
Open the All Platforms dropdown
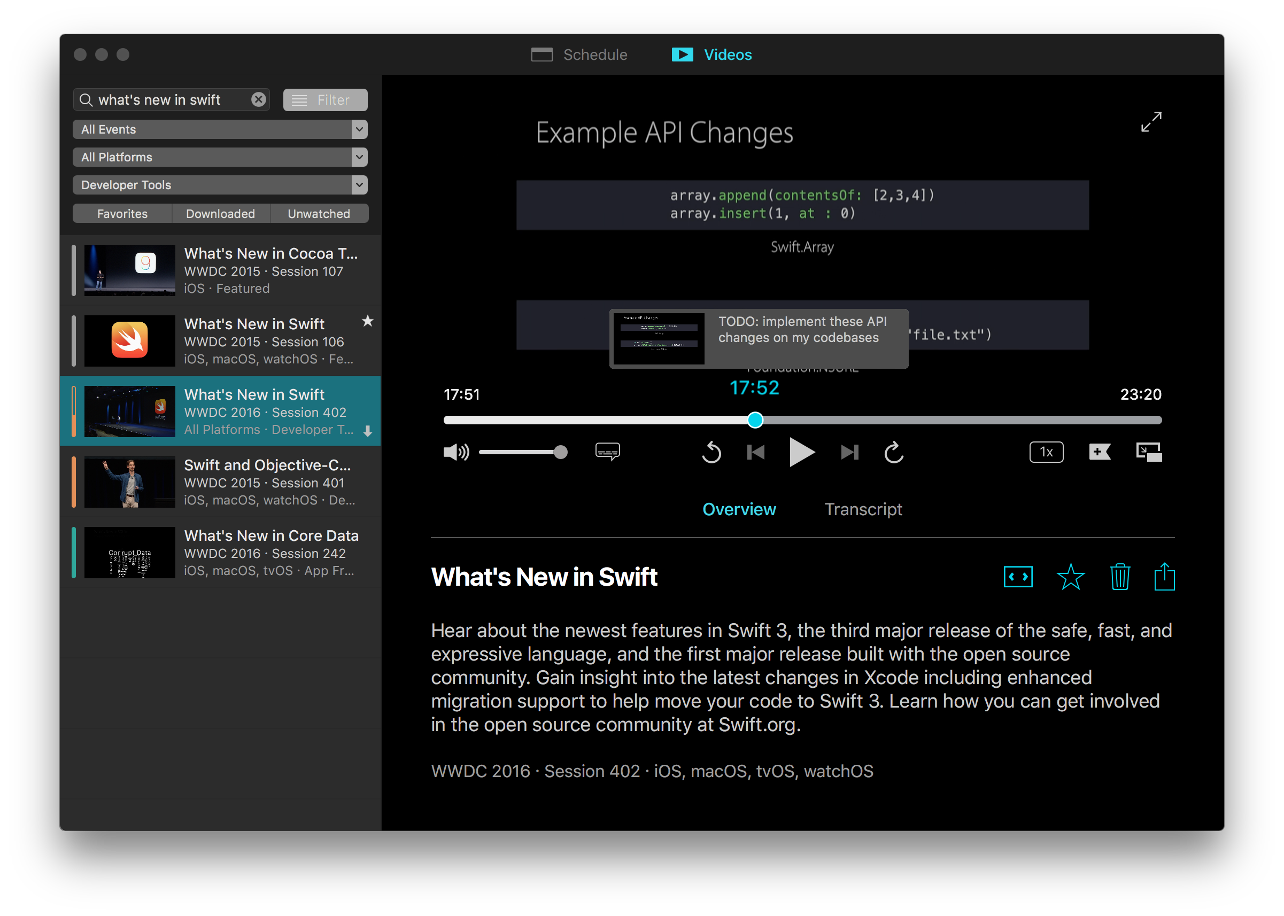(x=220, y=157)
